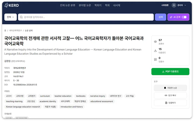This screenshot has height=121, width=194.
Task: Select keyword tag academic identity
Action: tap(48, 101)
